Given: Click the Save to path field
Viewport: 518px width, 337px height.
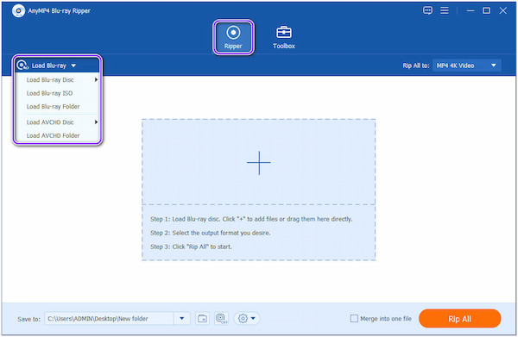Looking at the screenshot, I should click(109, 319).
